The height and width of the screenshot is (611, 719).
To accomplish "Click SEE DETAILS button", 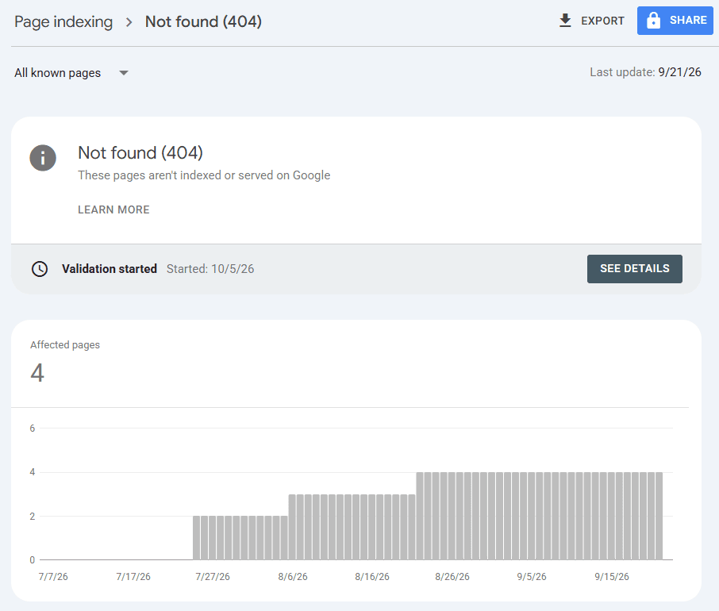I will (x=635, y=268).
